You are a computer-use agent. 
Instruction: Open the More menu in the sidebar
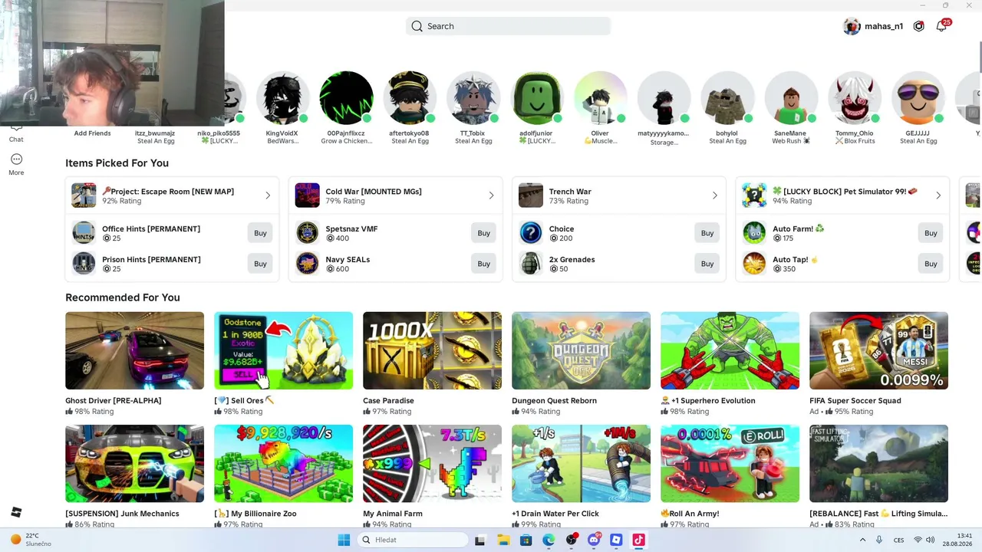[x=16, y=164]
